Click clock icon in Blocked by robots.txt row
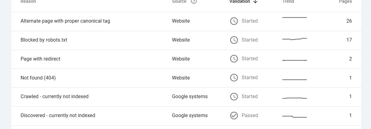This screenshot has width=371, height=129. pyautogui.click(x=234, y=40)
